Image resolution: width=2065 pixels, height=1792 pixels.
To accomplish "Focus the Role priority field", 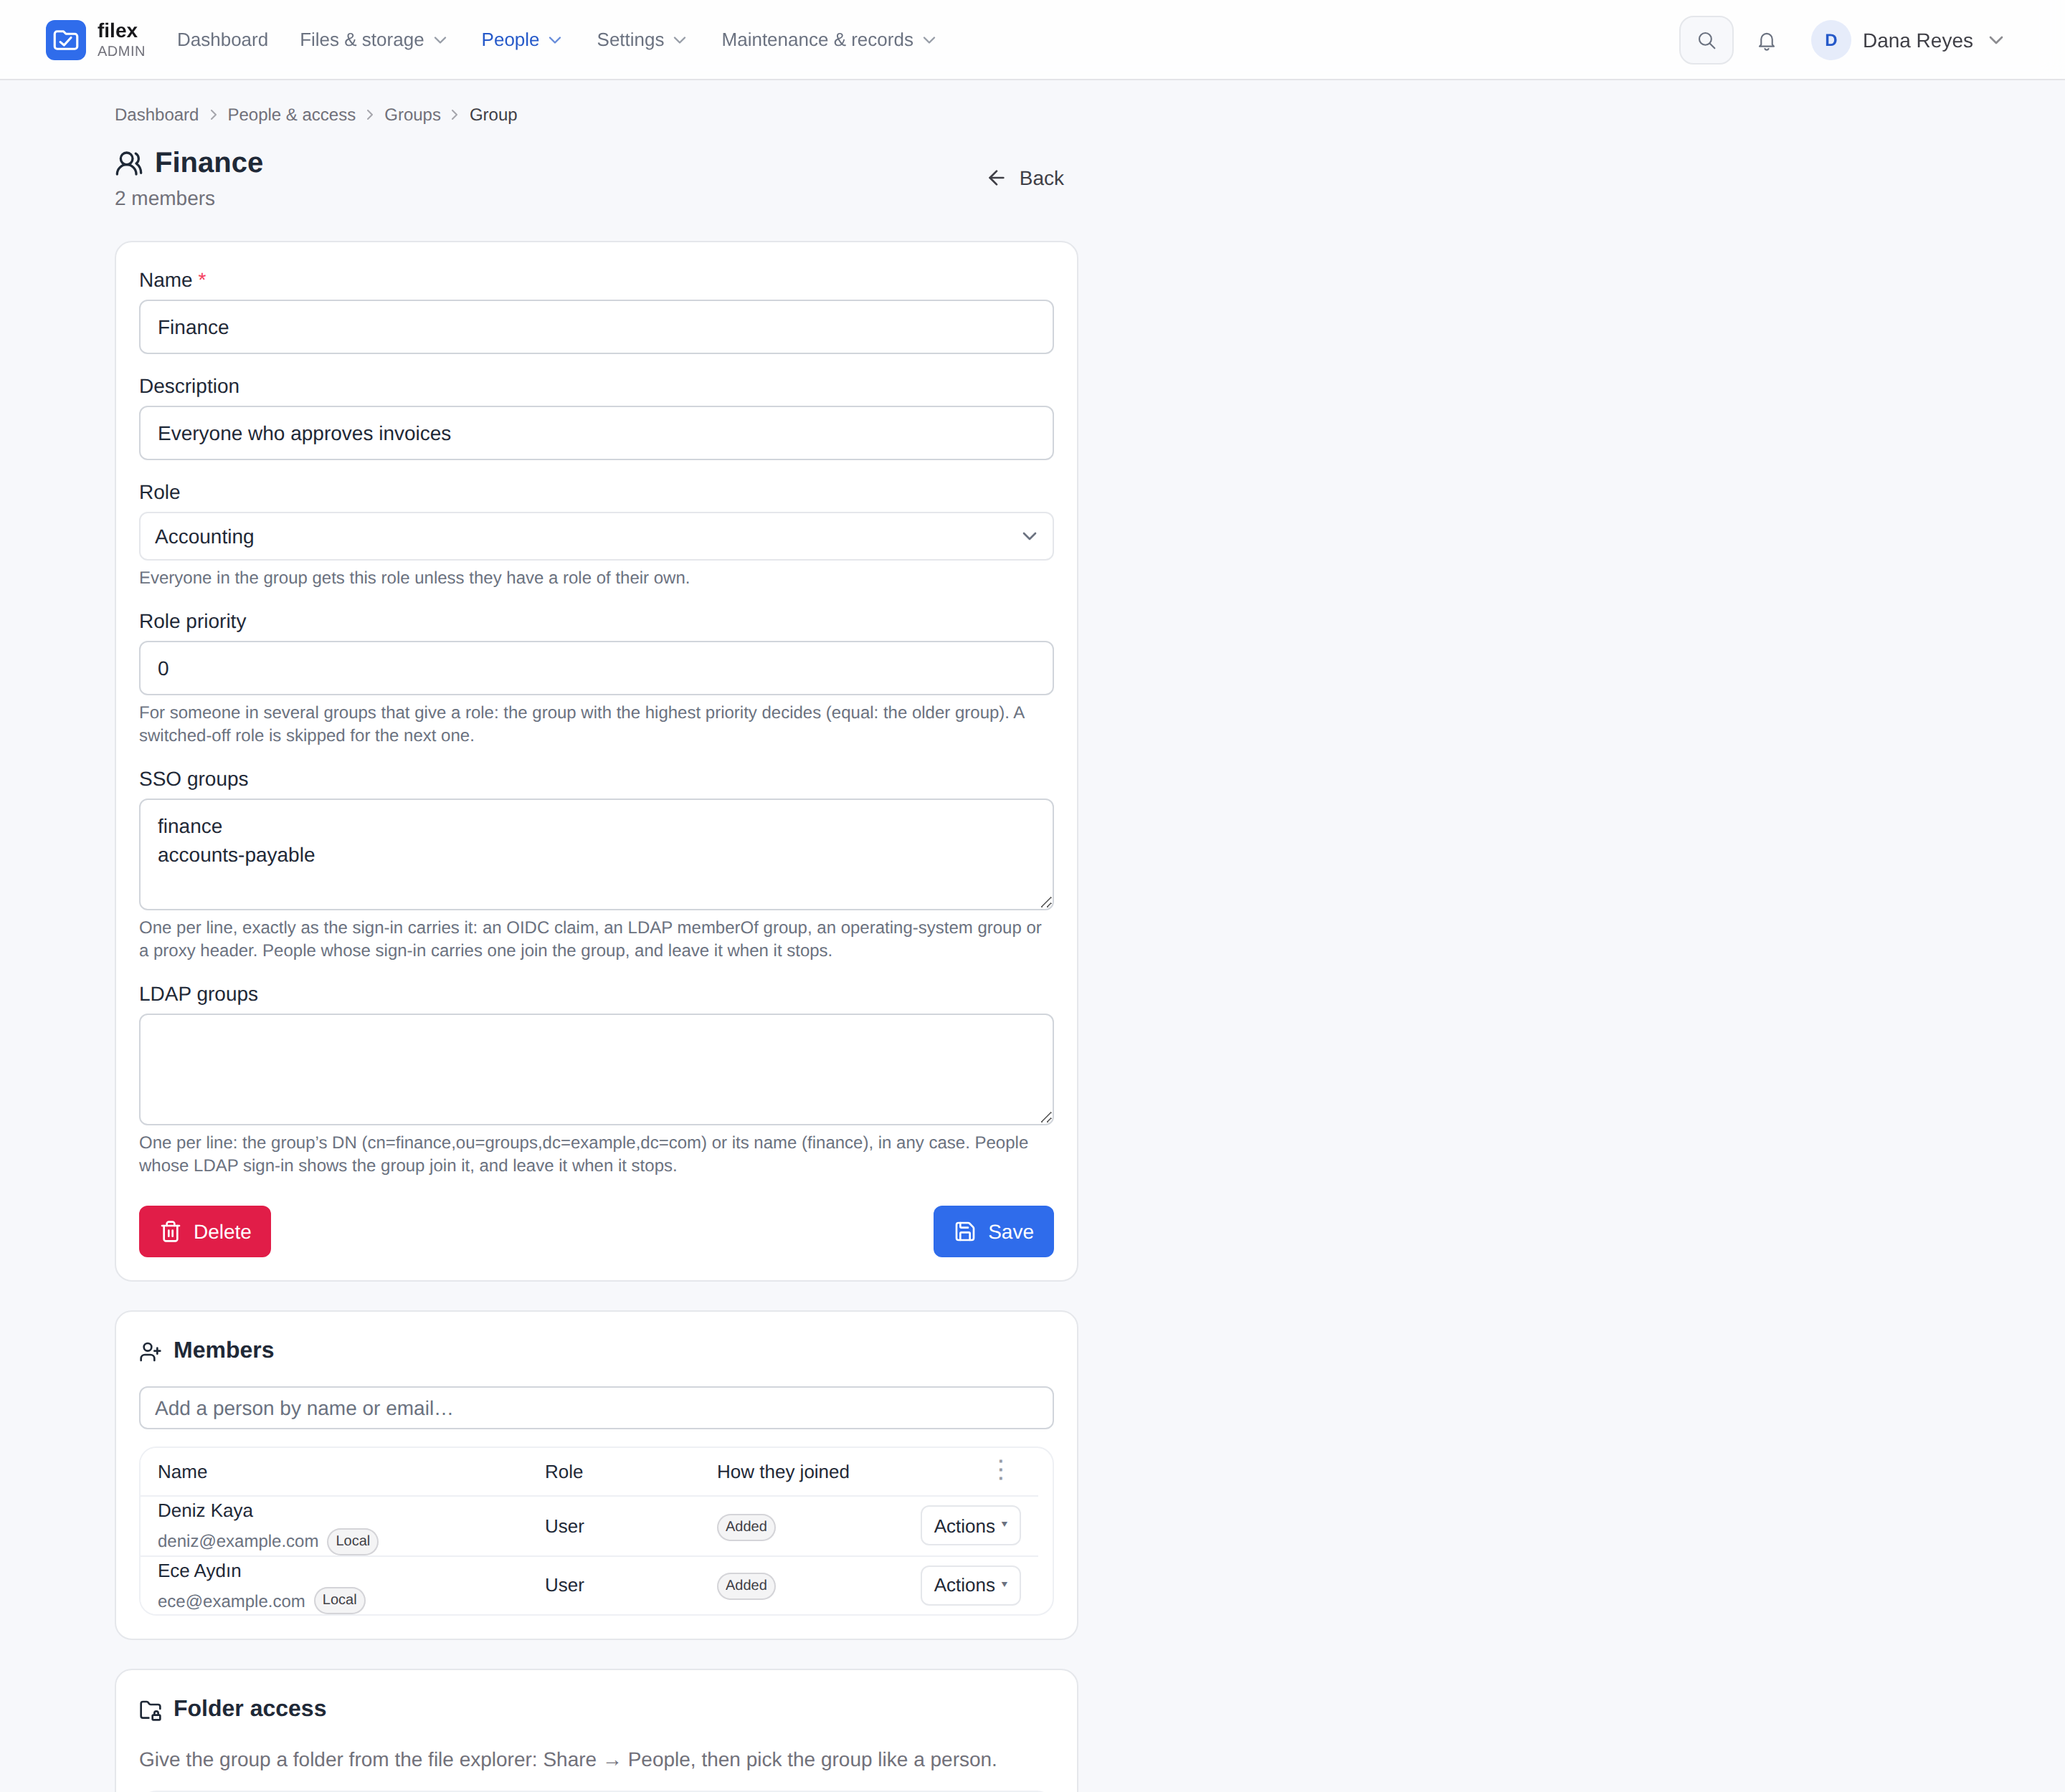I will 597,668.
